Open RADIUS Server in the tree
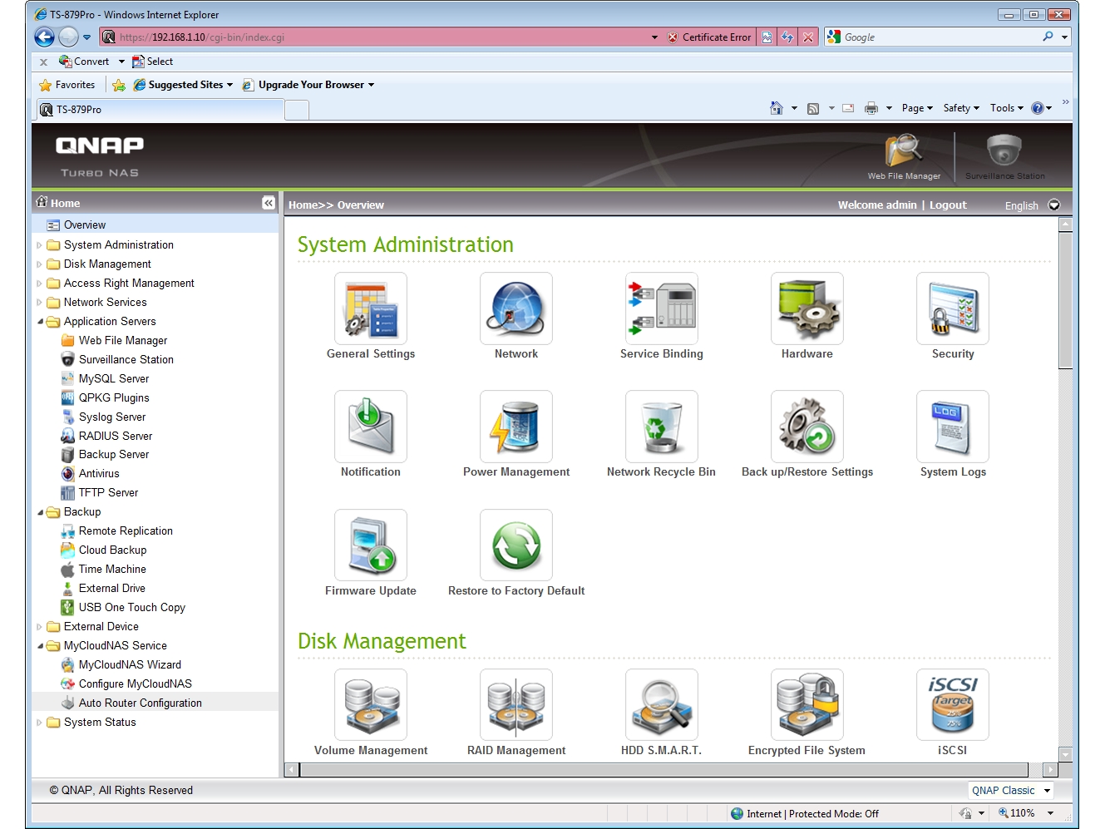The image size is (1105, 829). tap(116, 437)
